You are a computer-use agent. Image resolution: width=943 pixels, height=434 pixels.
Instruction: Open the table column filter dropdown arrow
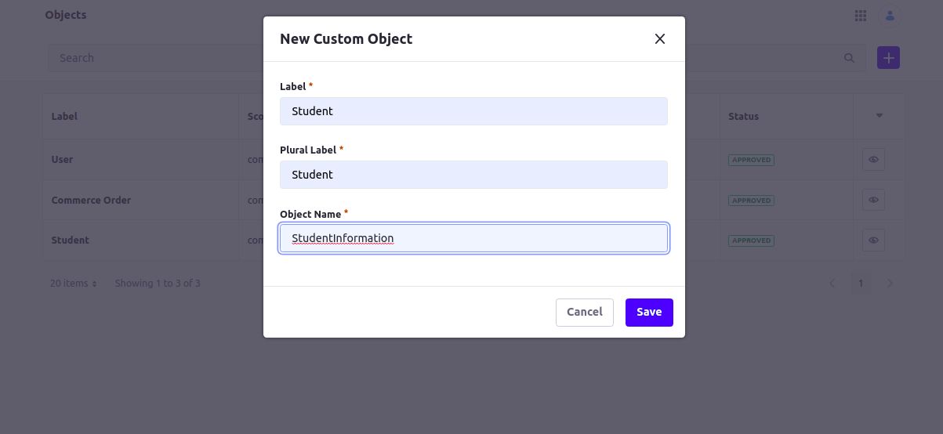click(879, 116)
